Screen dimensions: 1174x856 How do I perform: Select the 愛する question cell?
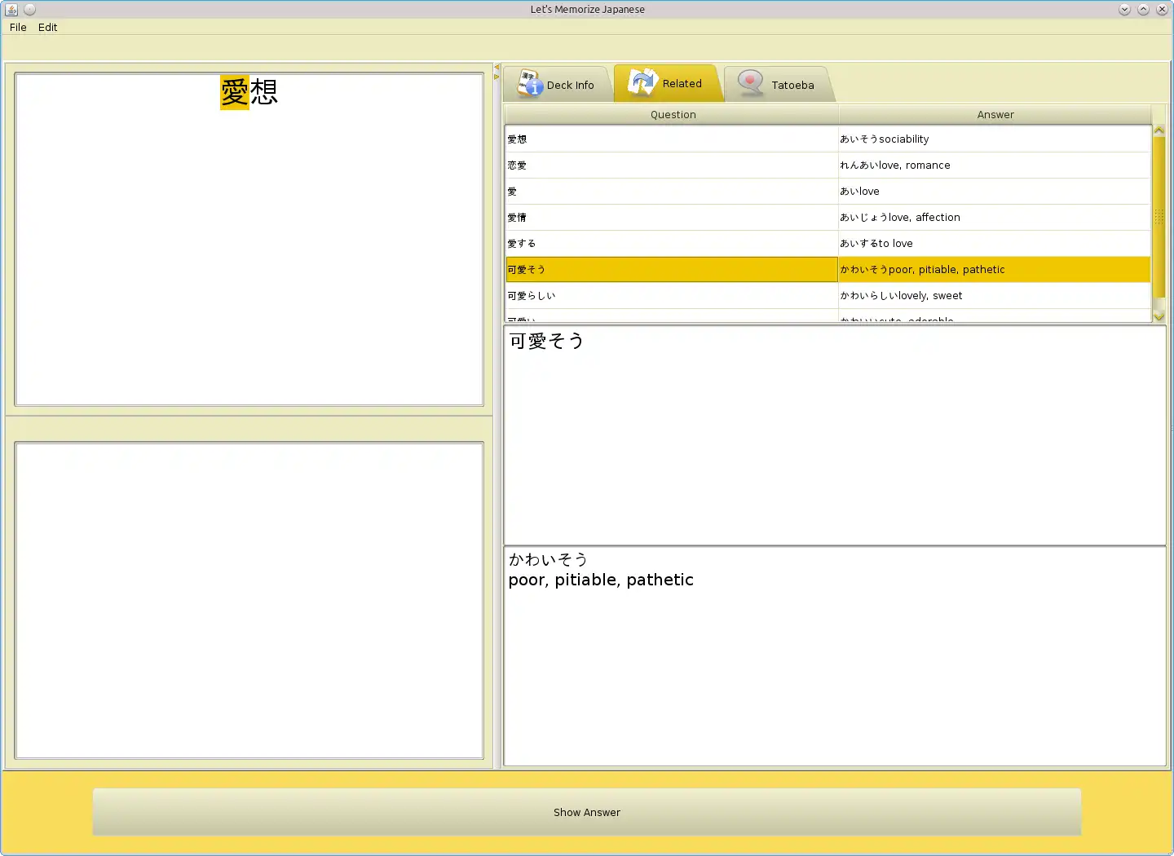(672, 244)
